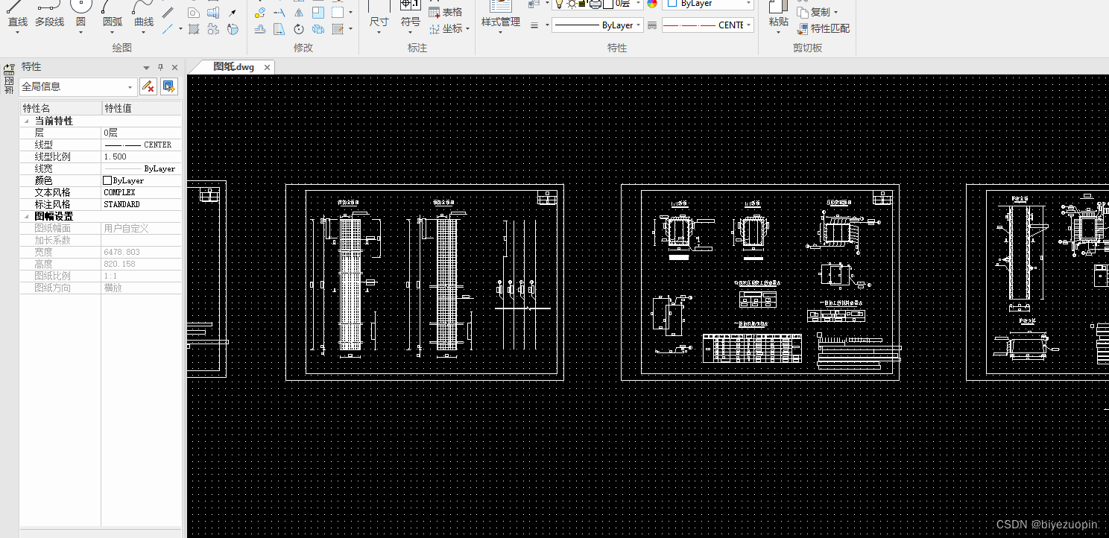
Task: Click the 0层 value in 层 row
Action: pyautogui.click(x=142, y=133)
